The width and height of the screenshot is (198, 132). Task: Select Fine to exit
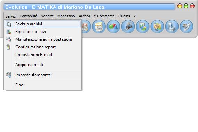coord(42,85)
